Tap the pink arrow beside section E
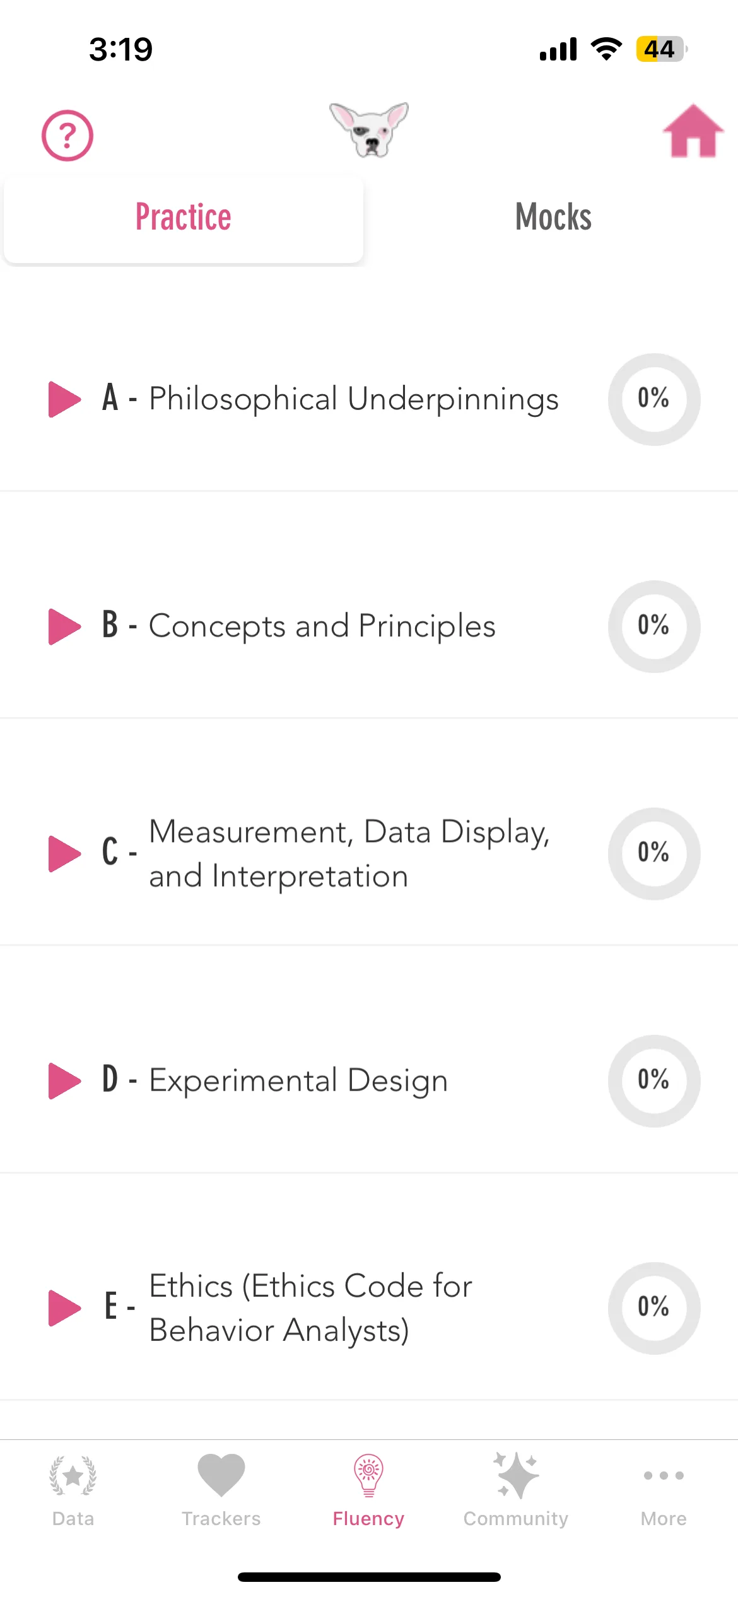 point(65,1308)
